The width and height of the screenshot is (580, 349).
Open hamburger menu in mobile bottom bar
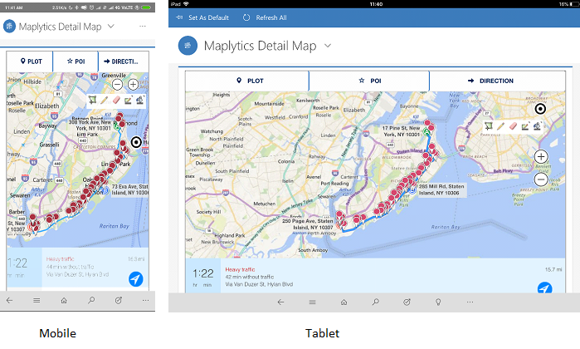(x=37, y=301)
